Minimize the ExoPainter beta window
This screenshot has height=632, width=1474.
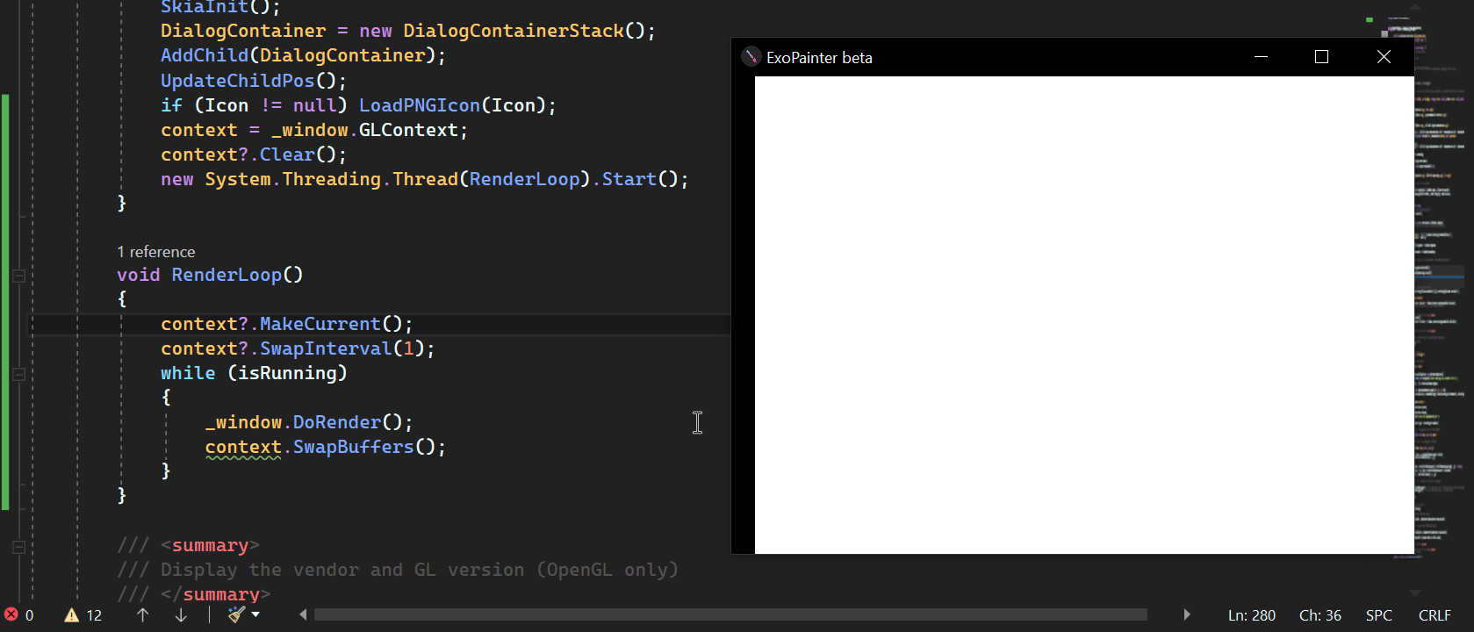tap(1262, 57)
